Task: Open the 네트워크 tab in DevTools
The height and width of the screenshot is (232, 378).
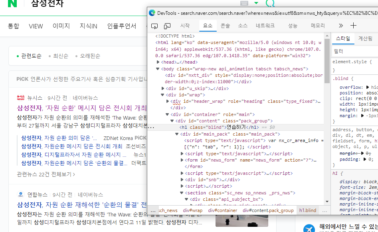Action: [265, 26]
